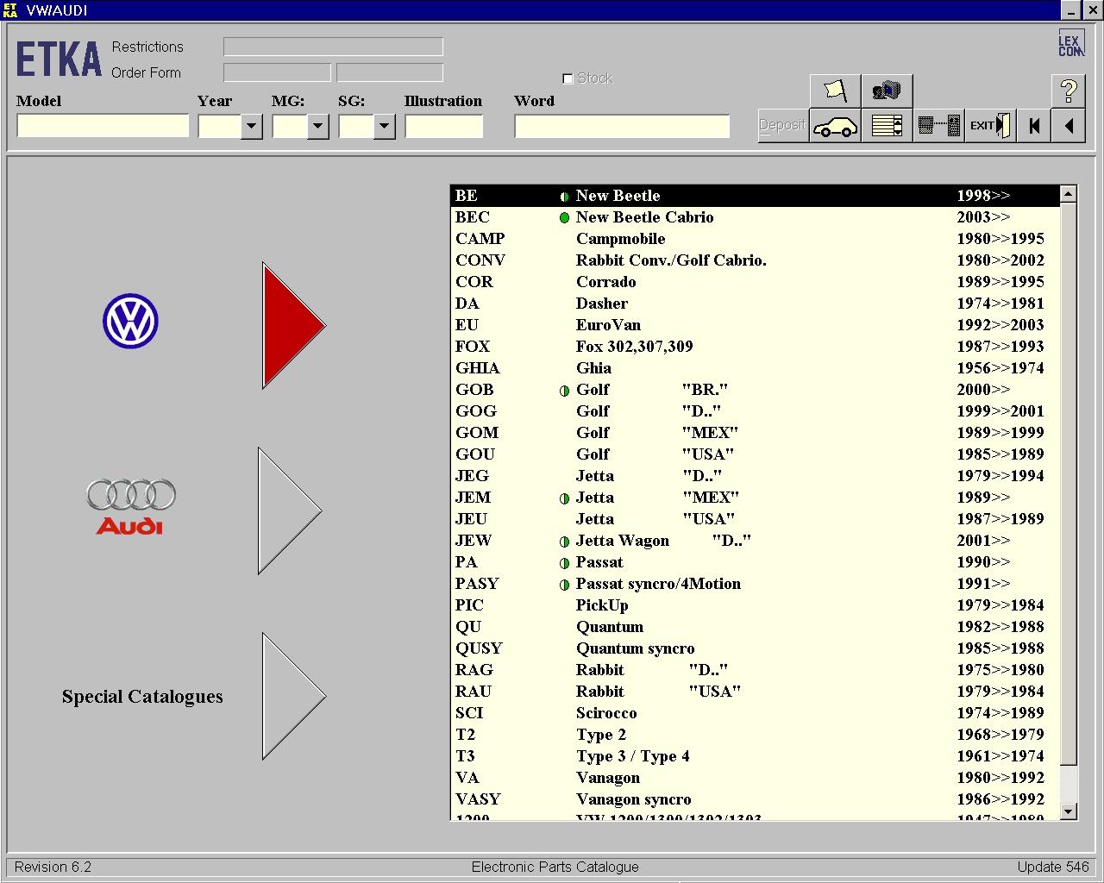
Task: Click the car vehicle icon button
Action: coord(835,126)
